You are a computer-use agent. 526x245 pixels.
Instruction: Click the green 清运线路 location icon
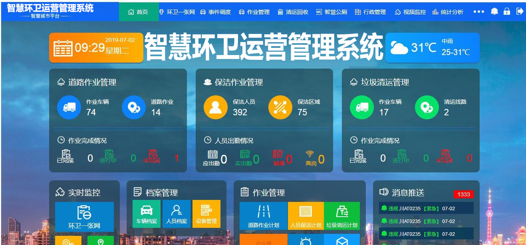click(427, 107)
